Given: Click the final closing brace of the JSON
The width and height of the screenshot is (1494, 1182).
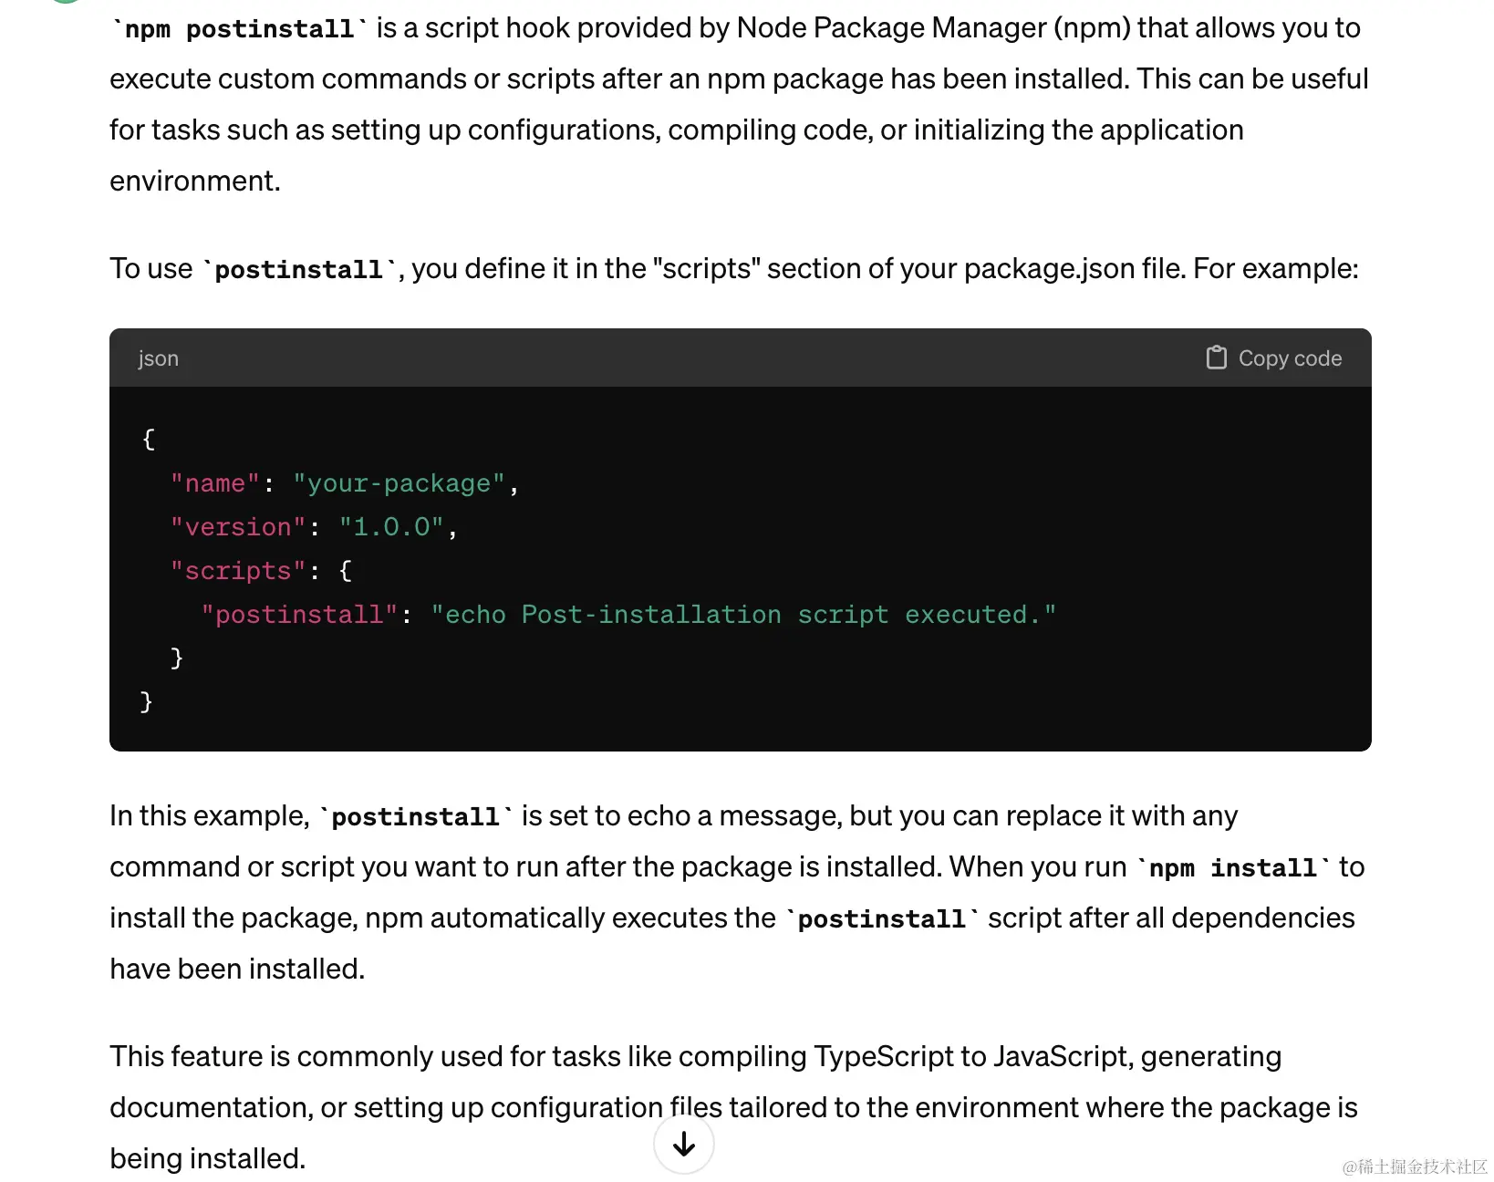Looking at the screenshot, I should pyautogui.click(x=146, y=701).
